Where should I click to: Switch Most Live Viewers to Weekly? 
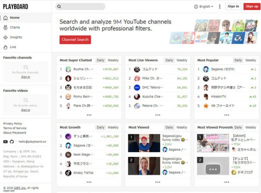182,60
